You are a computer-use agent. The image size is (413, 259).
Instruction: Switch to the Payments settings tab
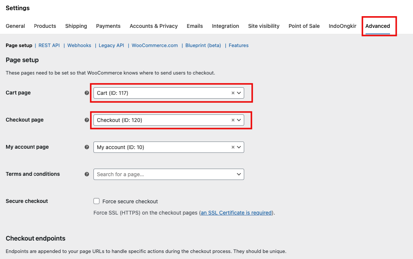(108, 26)
